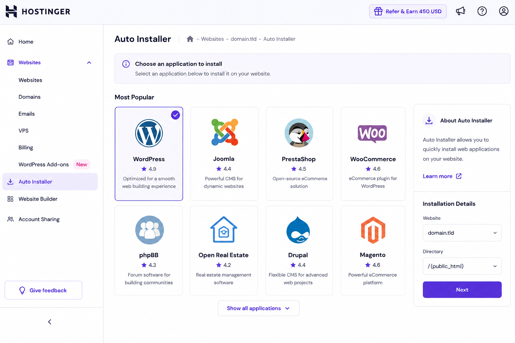
Task: Click the Magento logo
Action: tap(373, 230)
